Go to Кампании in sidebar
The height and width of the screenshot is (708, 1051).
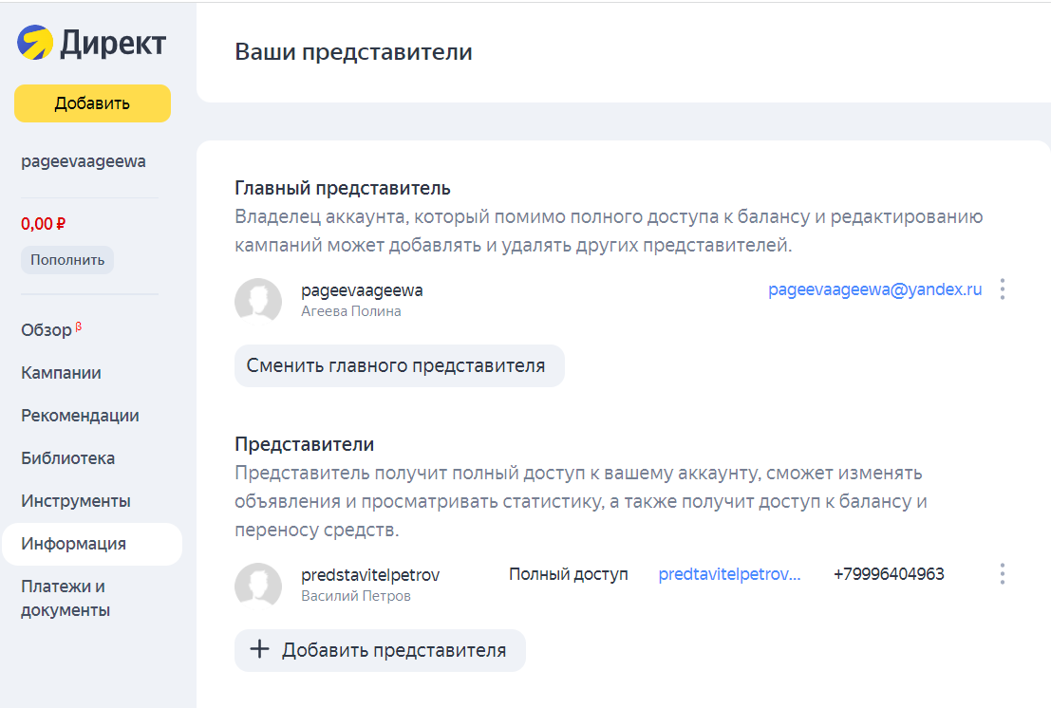pos(61,373)
